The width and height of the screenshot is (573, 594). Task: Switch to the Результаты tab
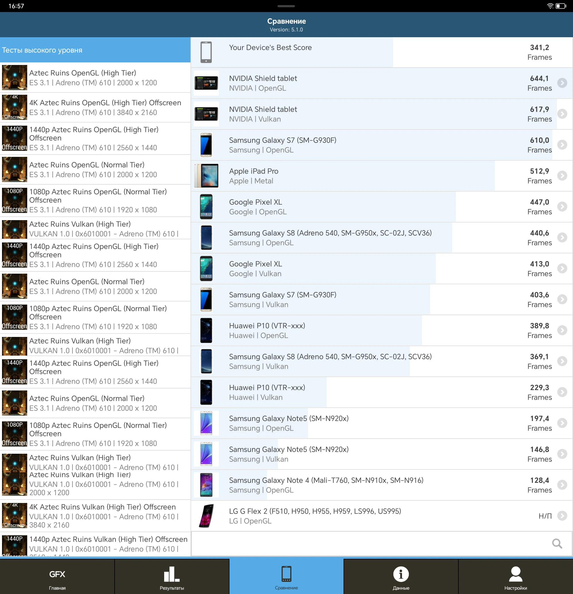(x=172, y=577)
